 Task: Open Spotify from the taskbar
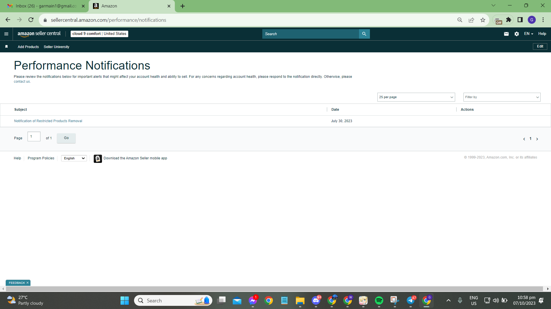pos(379,300)
